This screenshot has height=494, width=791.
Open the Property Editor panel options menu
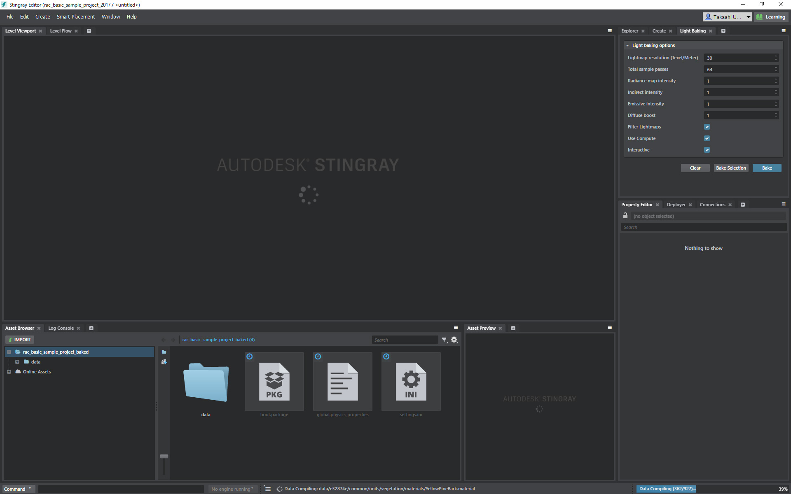784,204
